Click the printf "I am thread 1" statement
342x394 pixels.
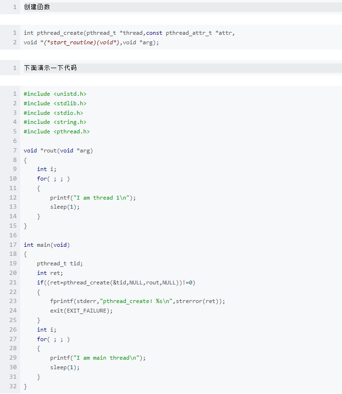click(x=93, y=198)
